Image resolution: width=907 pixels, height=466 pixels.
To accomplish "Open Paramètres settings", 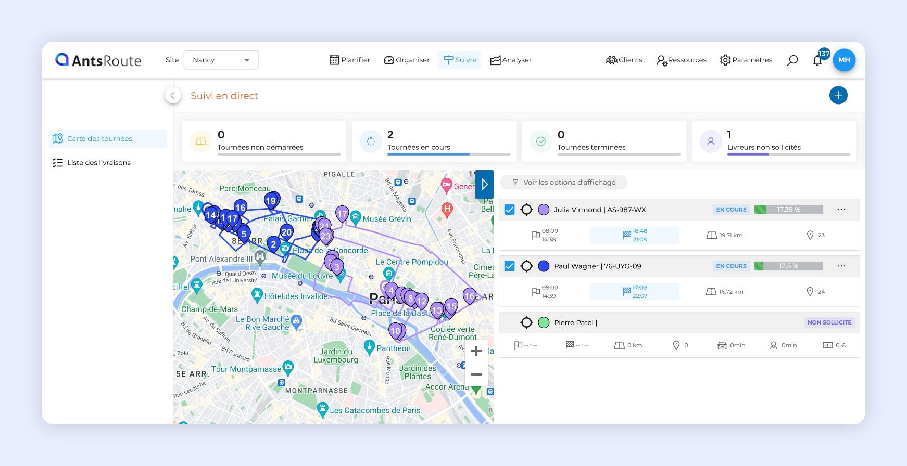I will click(x=746, y=60).
